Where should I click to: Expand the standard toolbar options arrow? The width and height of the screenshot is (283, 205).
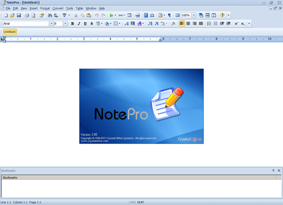[x=228, y=16]
